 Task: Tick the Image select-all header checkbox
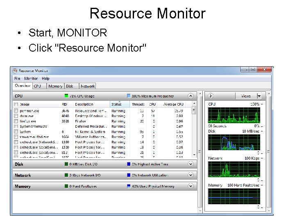tap(16, 104)
